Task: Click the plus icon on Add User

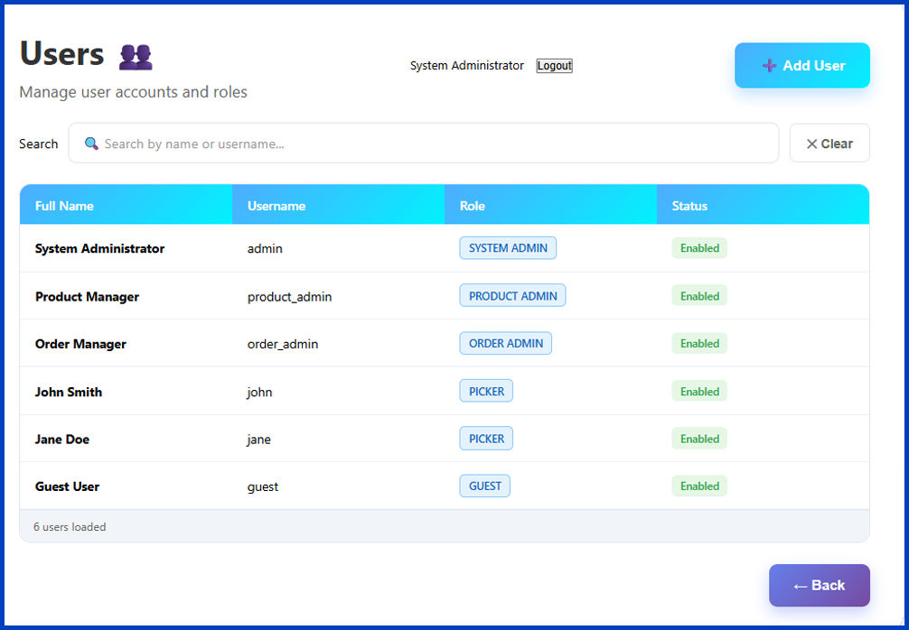Action: pos(769,65)
